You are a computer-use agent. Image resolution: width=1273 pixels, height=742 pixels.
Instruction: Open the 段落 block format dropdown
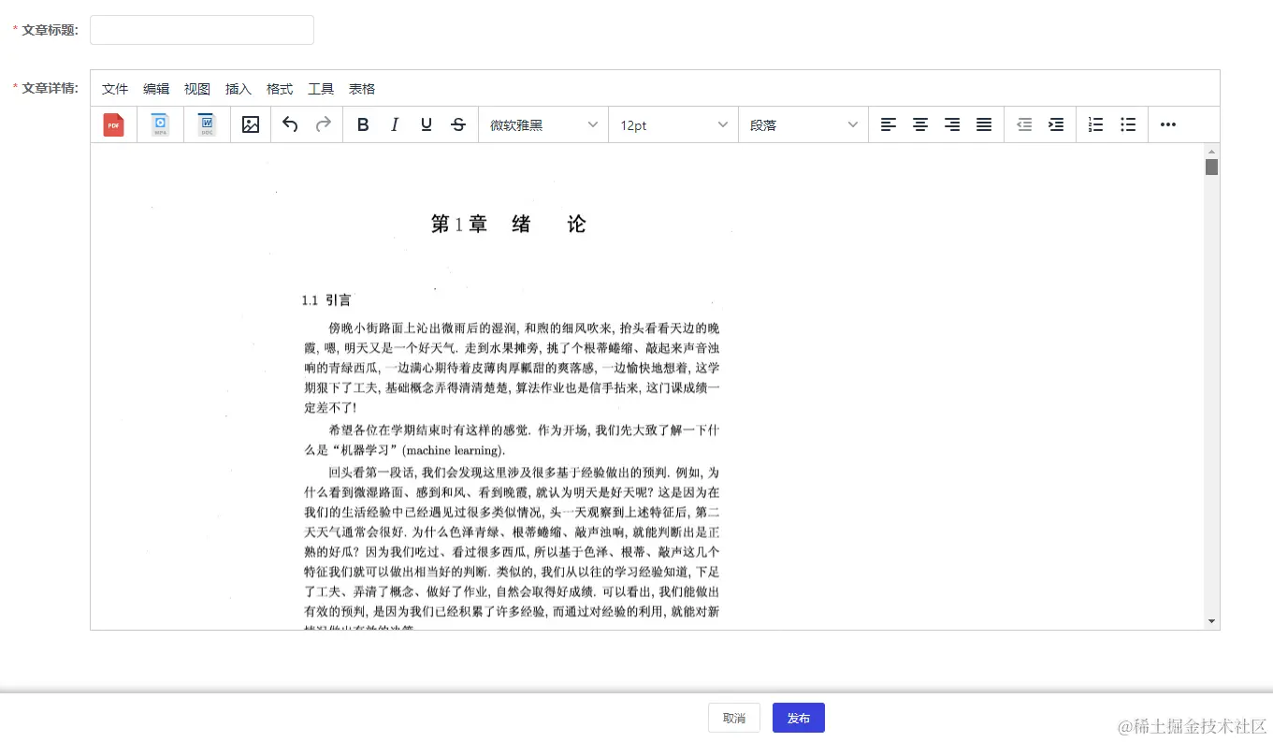803,124
